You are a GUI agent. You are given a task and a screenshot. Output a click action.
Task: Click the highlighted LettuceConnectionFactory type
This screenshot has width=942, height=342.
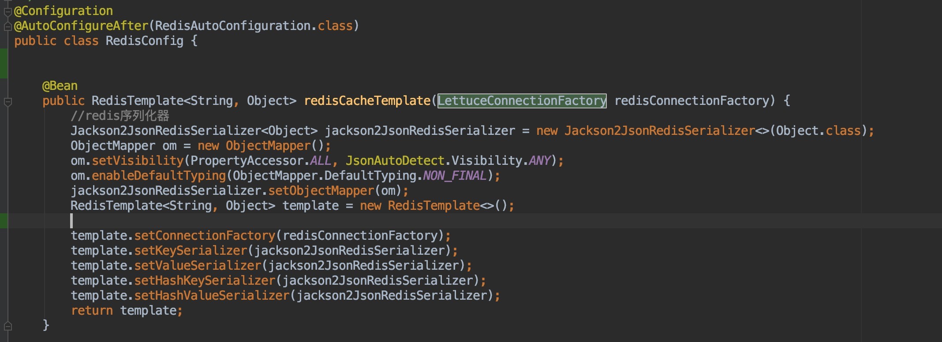(522, 101)
